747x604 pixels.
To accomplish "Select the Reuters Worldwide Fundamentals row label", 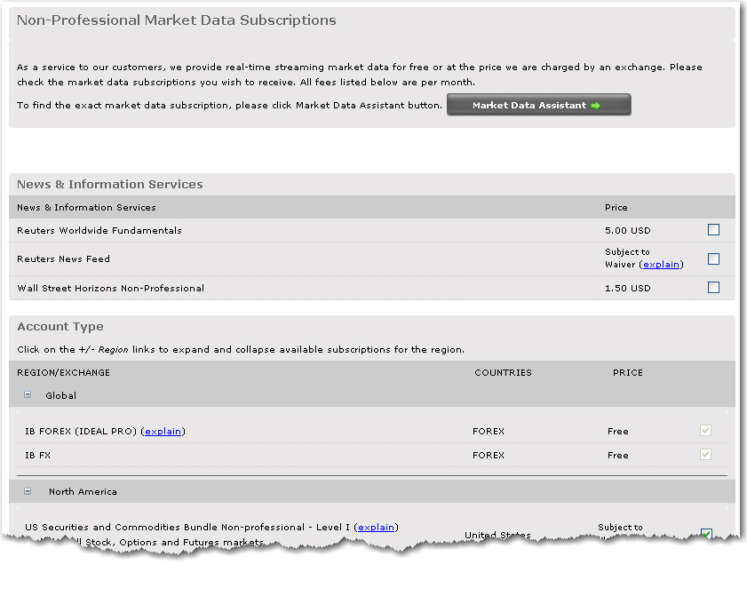I will tap(99, 231).
